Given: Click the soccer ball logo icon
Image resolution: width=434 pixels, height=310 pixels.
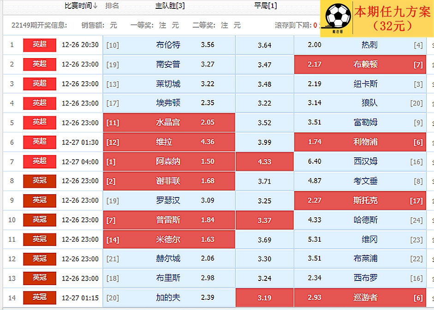Looking at the screenshot, I should click(338, 18).
